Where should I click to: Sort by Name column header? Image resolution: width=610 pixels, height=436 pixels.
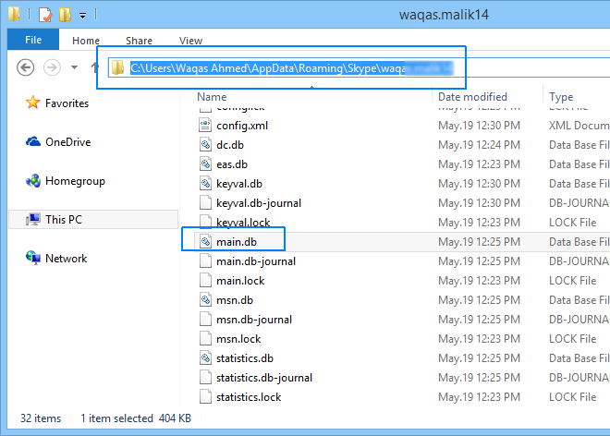point(212,96)
